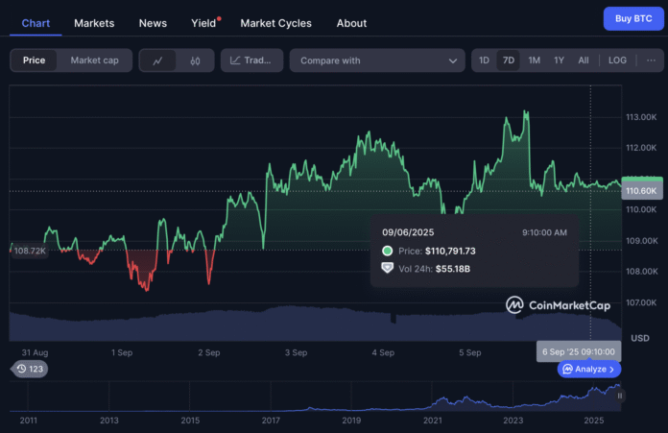The width and height of the screenshot is (668, 433).
Task: Click the 110.60K current price label
Action: tap(642, 190)
